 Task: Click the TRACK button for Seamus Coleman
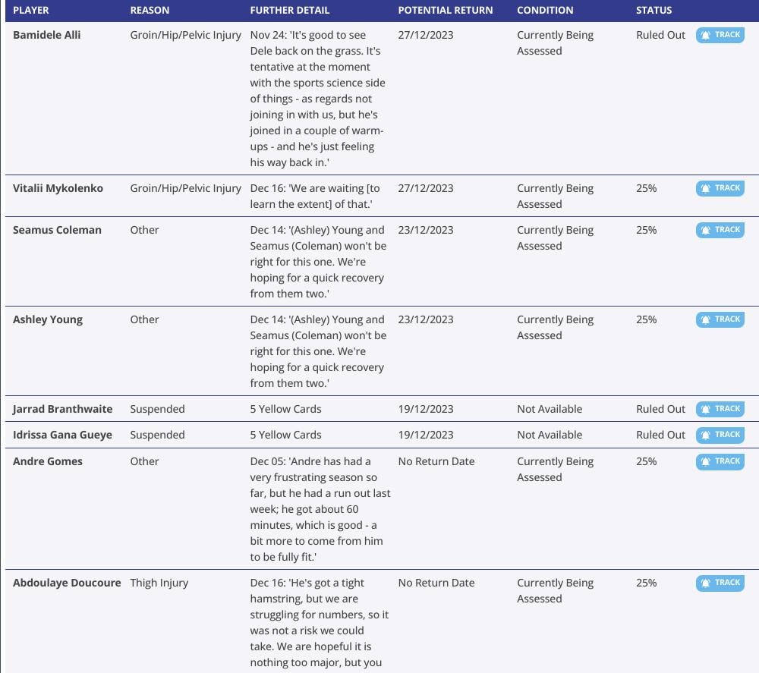point(720,230)
